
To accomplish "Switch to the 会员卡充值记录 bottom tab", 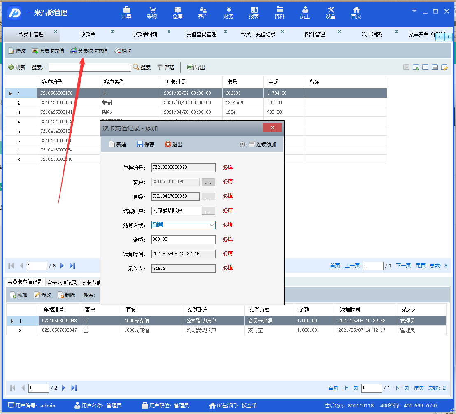I will point(25,282).
